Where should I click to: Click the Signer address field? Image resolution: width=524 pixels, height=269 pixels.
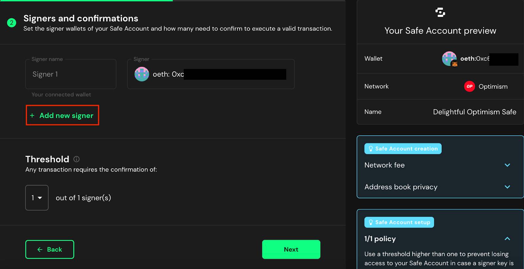211,74
